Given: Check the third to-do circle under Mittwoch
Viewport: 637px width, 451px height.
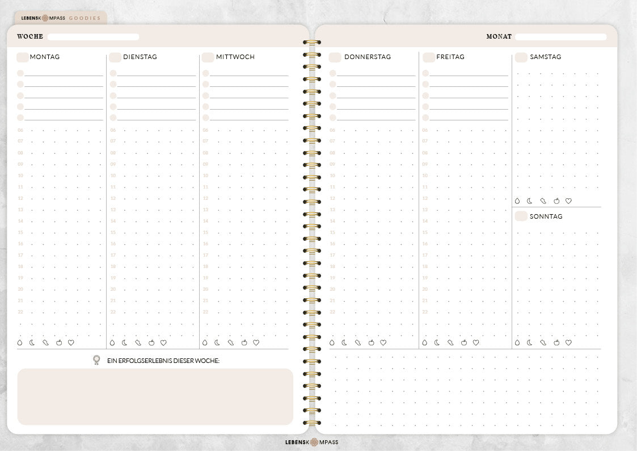Looking at the screenshot, I should click(205, 95).
